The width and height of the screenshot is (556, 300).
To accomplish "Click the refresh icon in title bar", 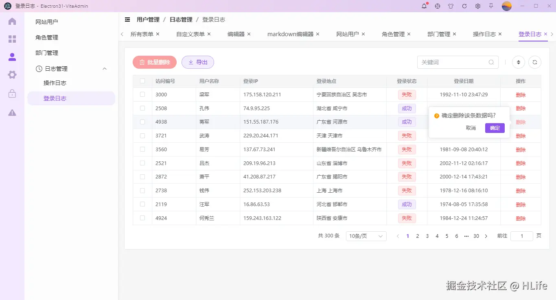I will pos(464,6).
